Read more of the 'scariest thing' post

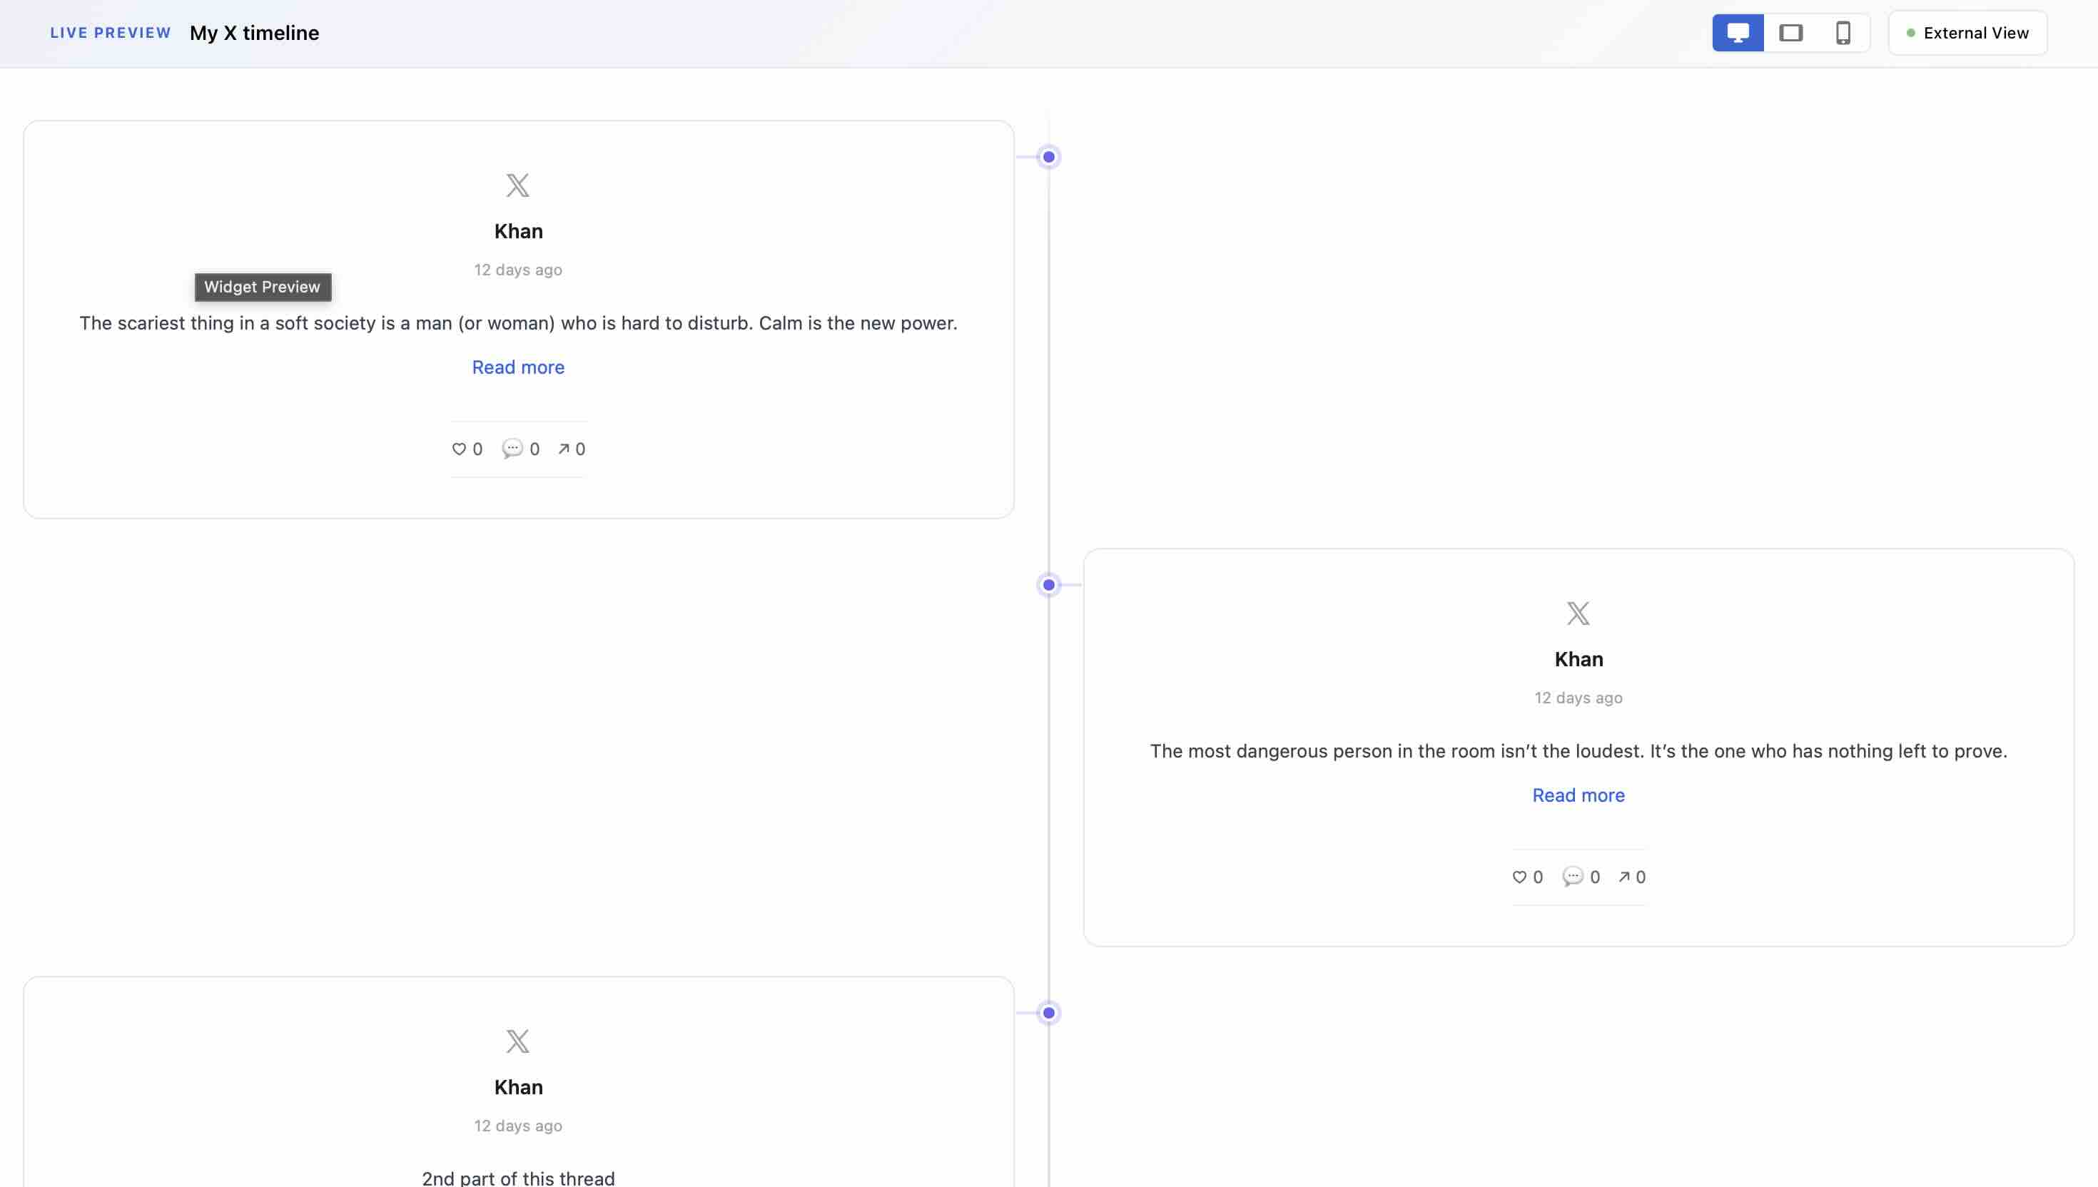[518, 367]
